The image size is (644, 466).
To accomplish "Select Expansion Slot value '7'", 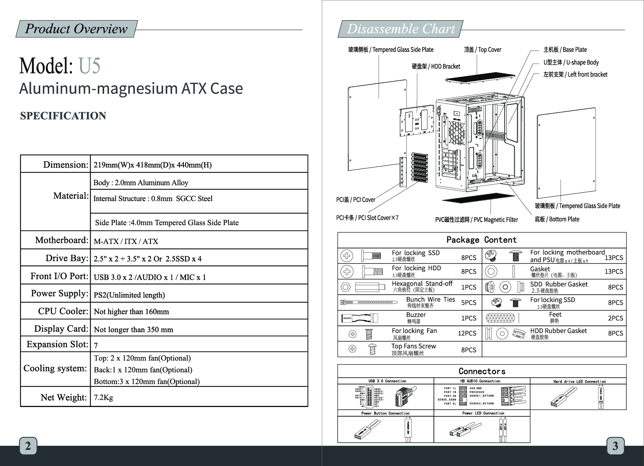I will point(96,345).
